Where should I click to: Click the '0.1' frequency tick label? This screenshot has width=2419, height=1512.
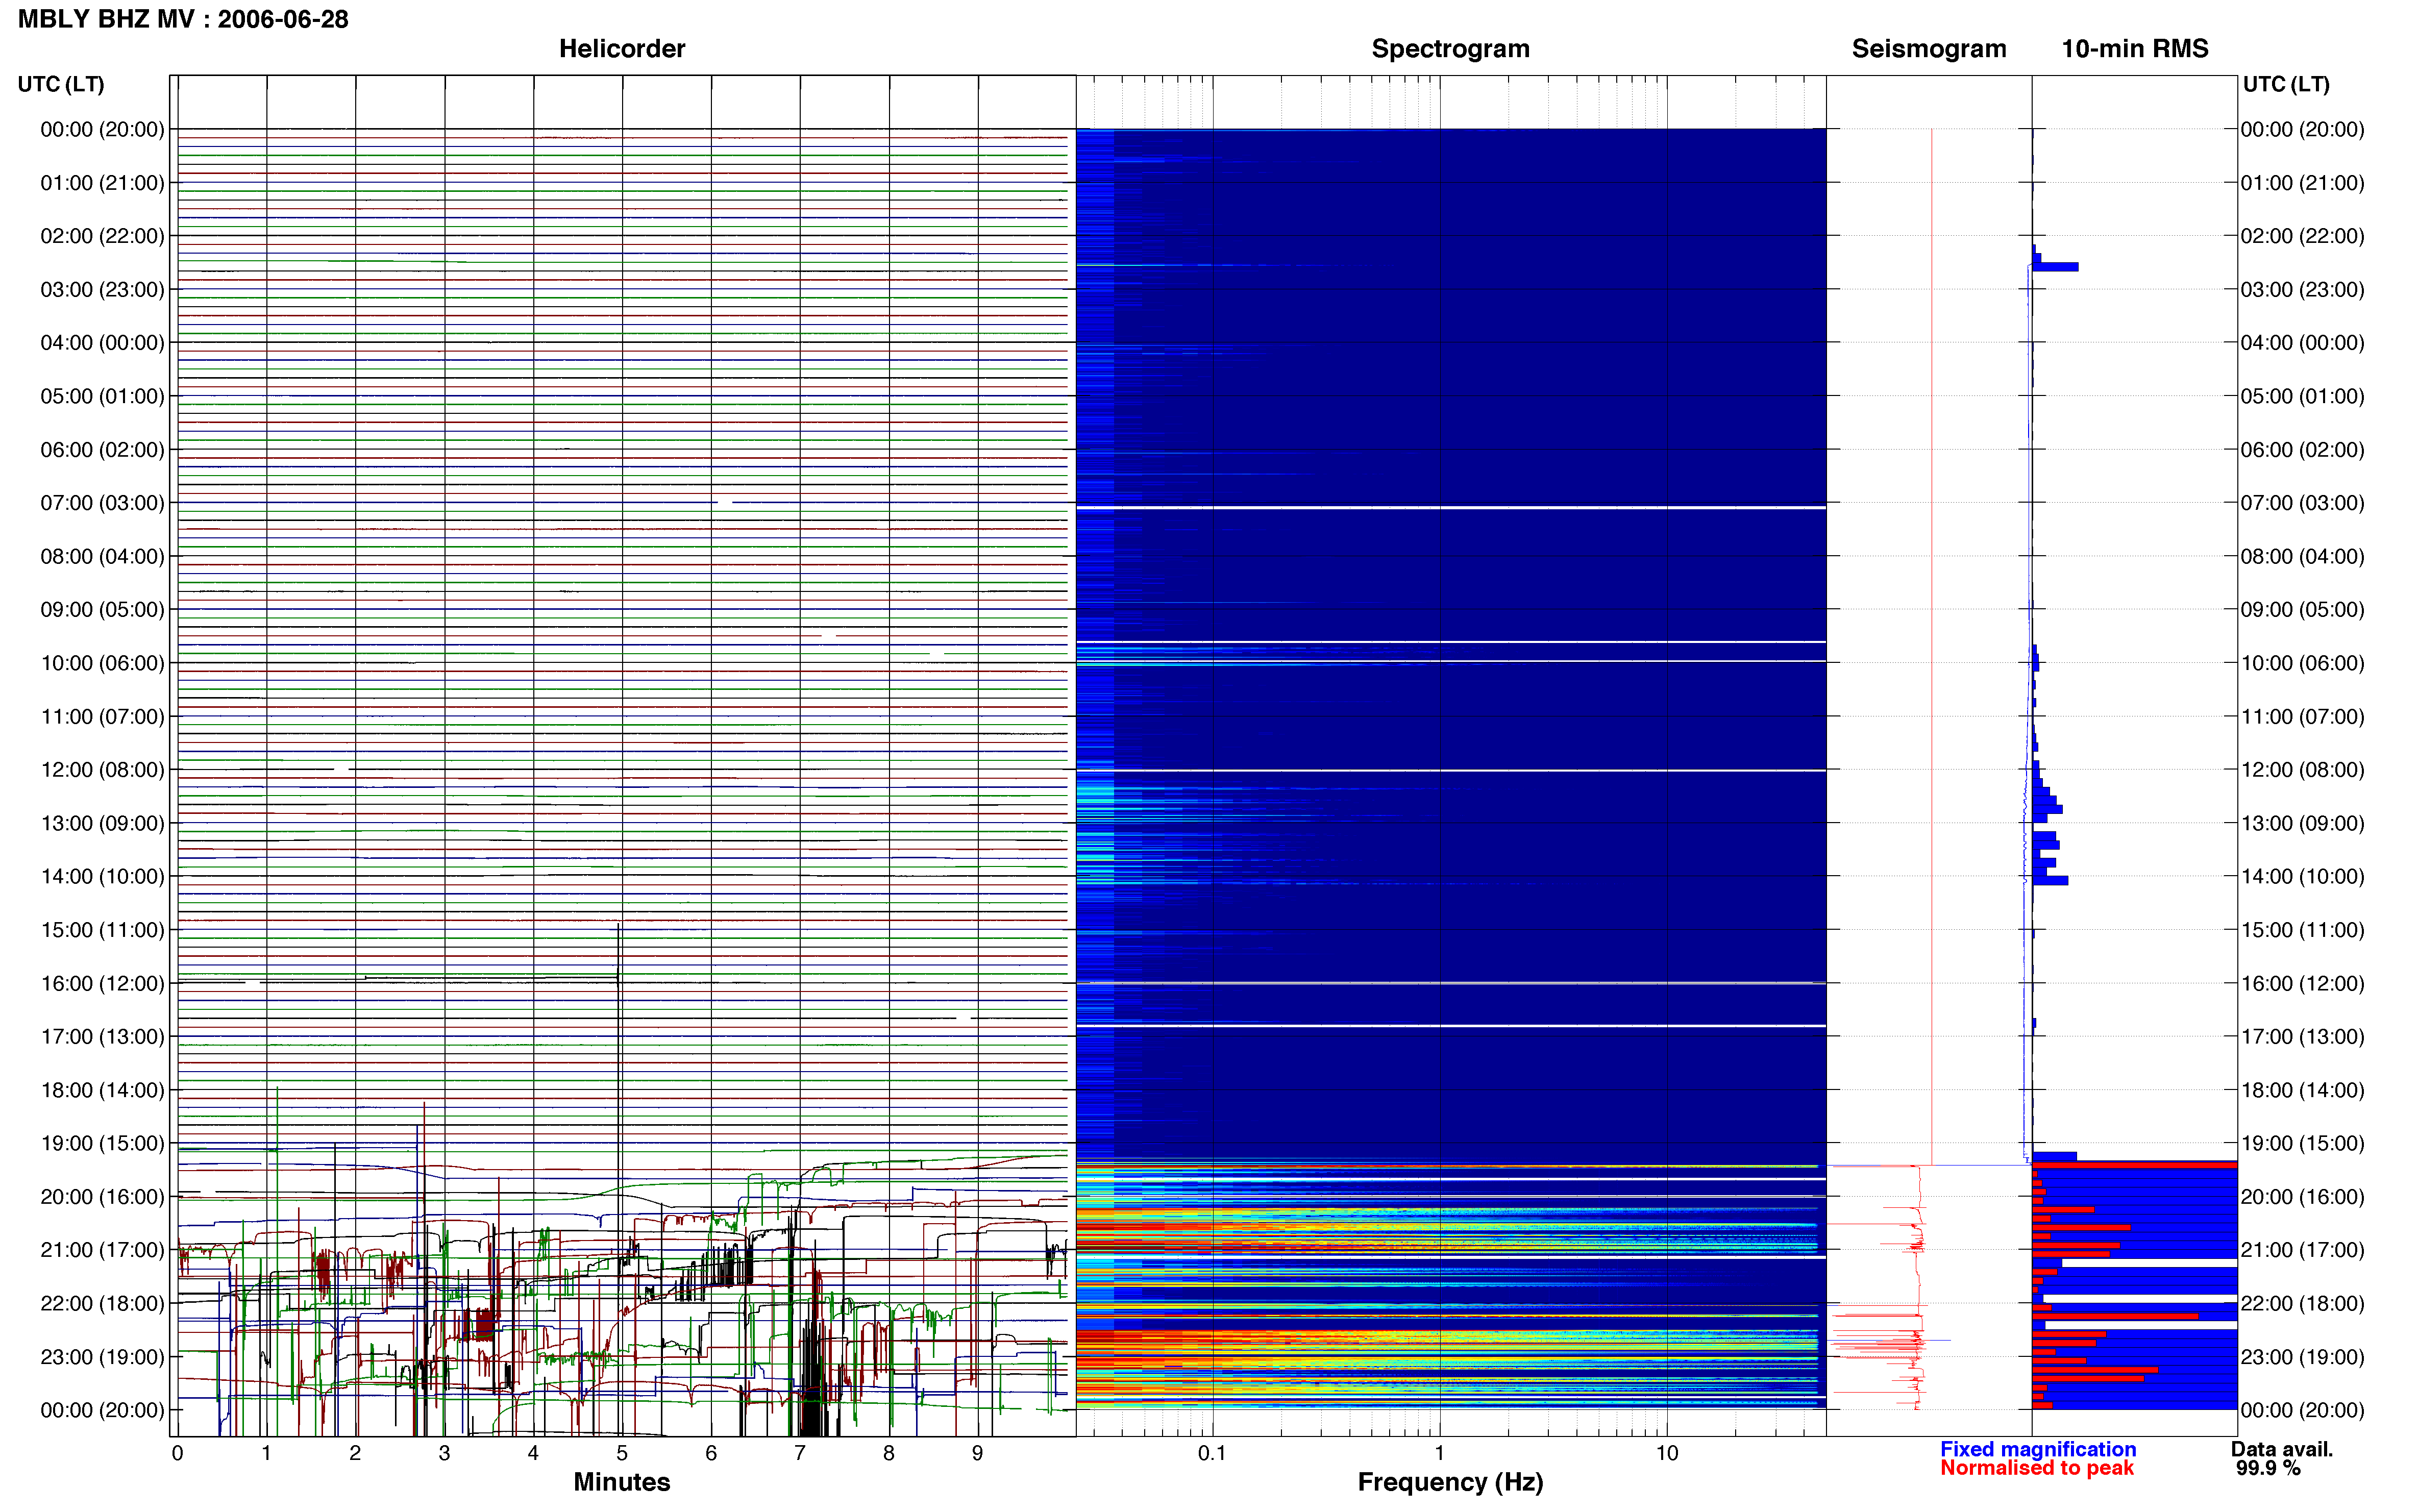(x=1212, y=1453)
